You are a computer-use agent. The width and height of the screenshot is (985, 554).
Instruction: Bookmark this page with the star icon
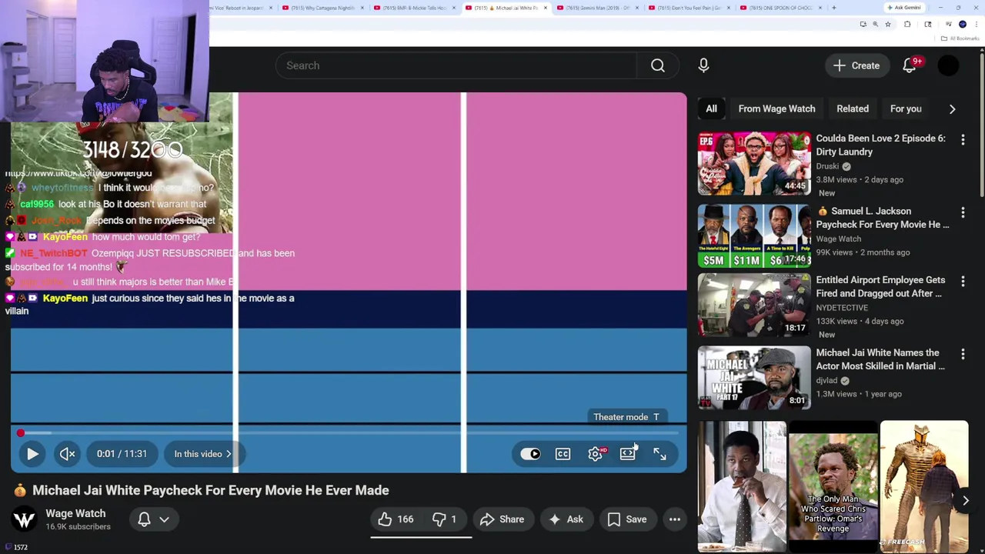[887, 25]
